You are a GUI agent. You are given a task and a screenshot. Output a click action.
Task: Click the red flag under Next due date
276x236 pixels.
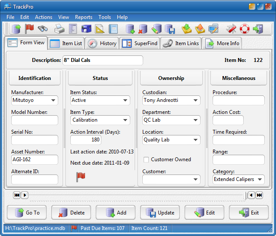[80, 176]
